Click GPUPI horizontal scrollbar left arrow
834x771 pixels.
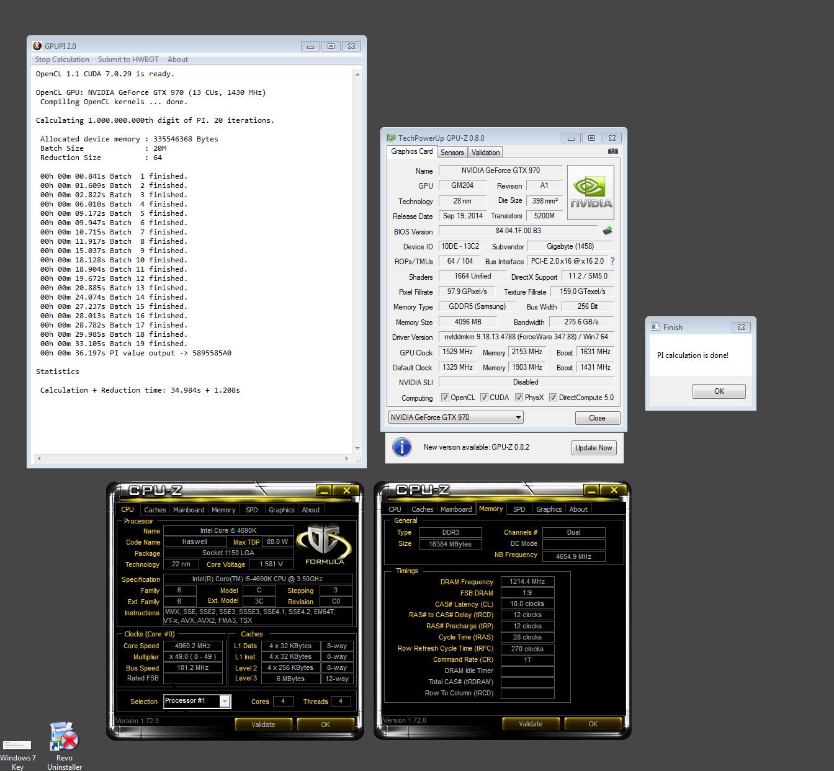[39, 459]
